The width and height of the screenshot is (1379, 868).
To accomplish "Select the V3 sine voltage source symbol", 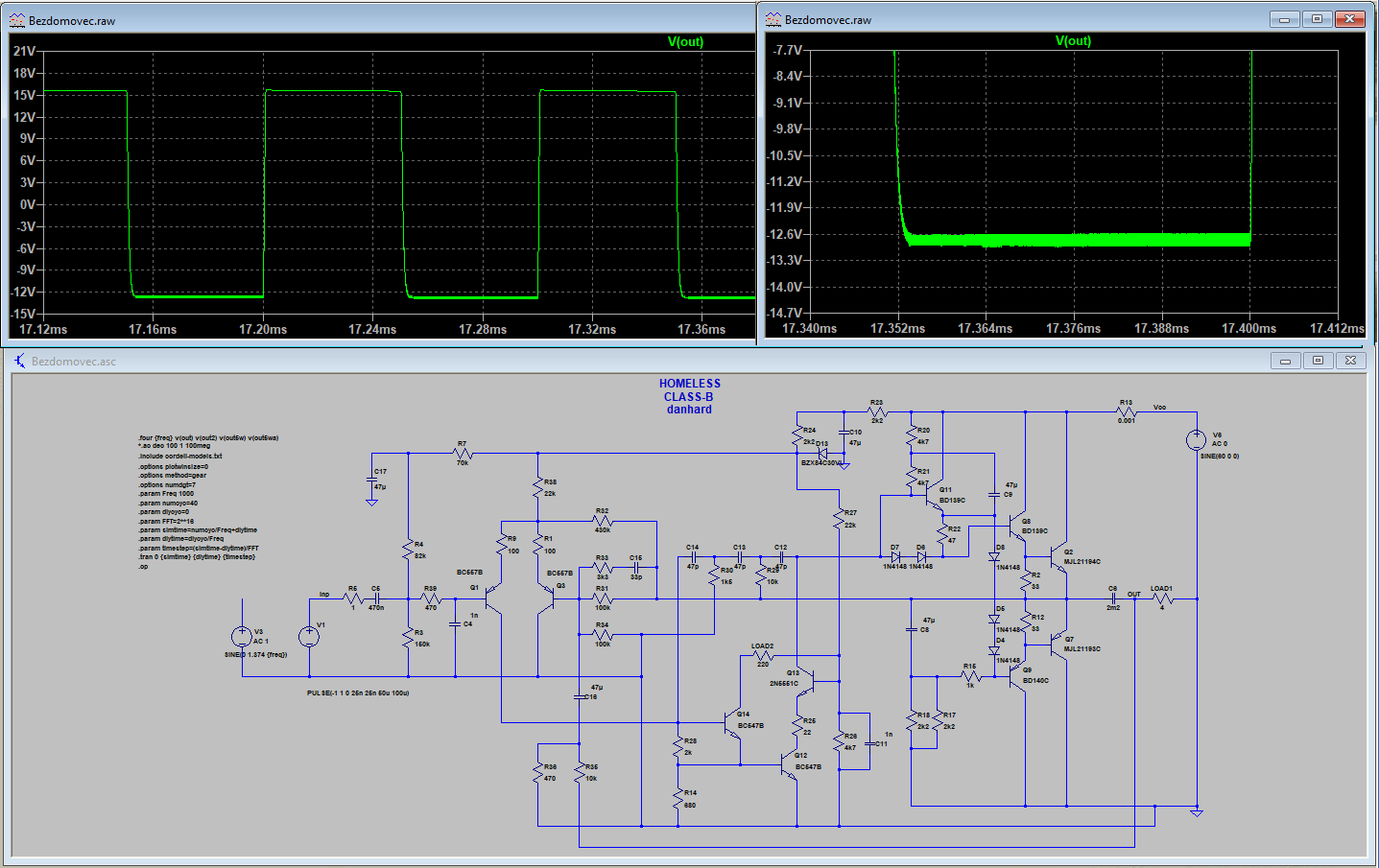I will tap(242, 636).
